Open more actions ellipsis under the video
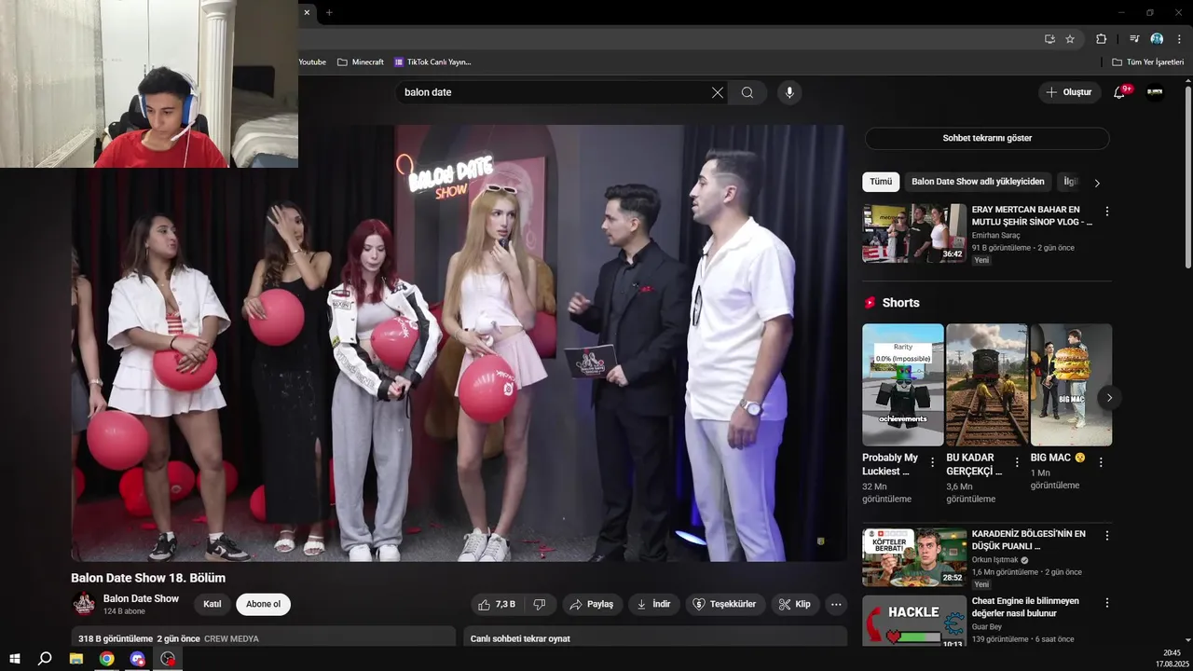This screenshot has height=671, width=1193. (836, 604)
